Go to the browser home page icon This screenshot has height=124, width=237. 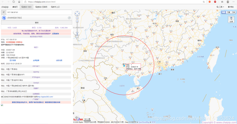[19, 2]
